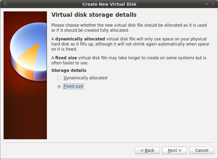Click the Virtual disk storage details heading
Screen dimensions: 218x159
(x=94, y=15)
